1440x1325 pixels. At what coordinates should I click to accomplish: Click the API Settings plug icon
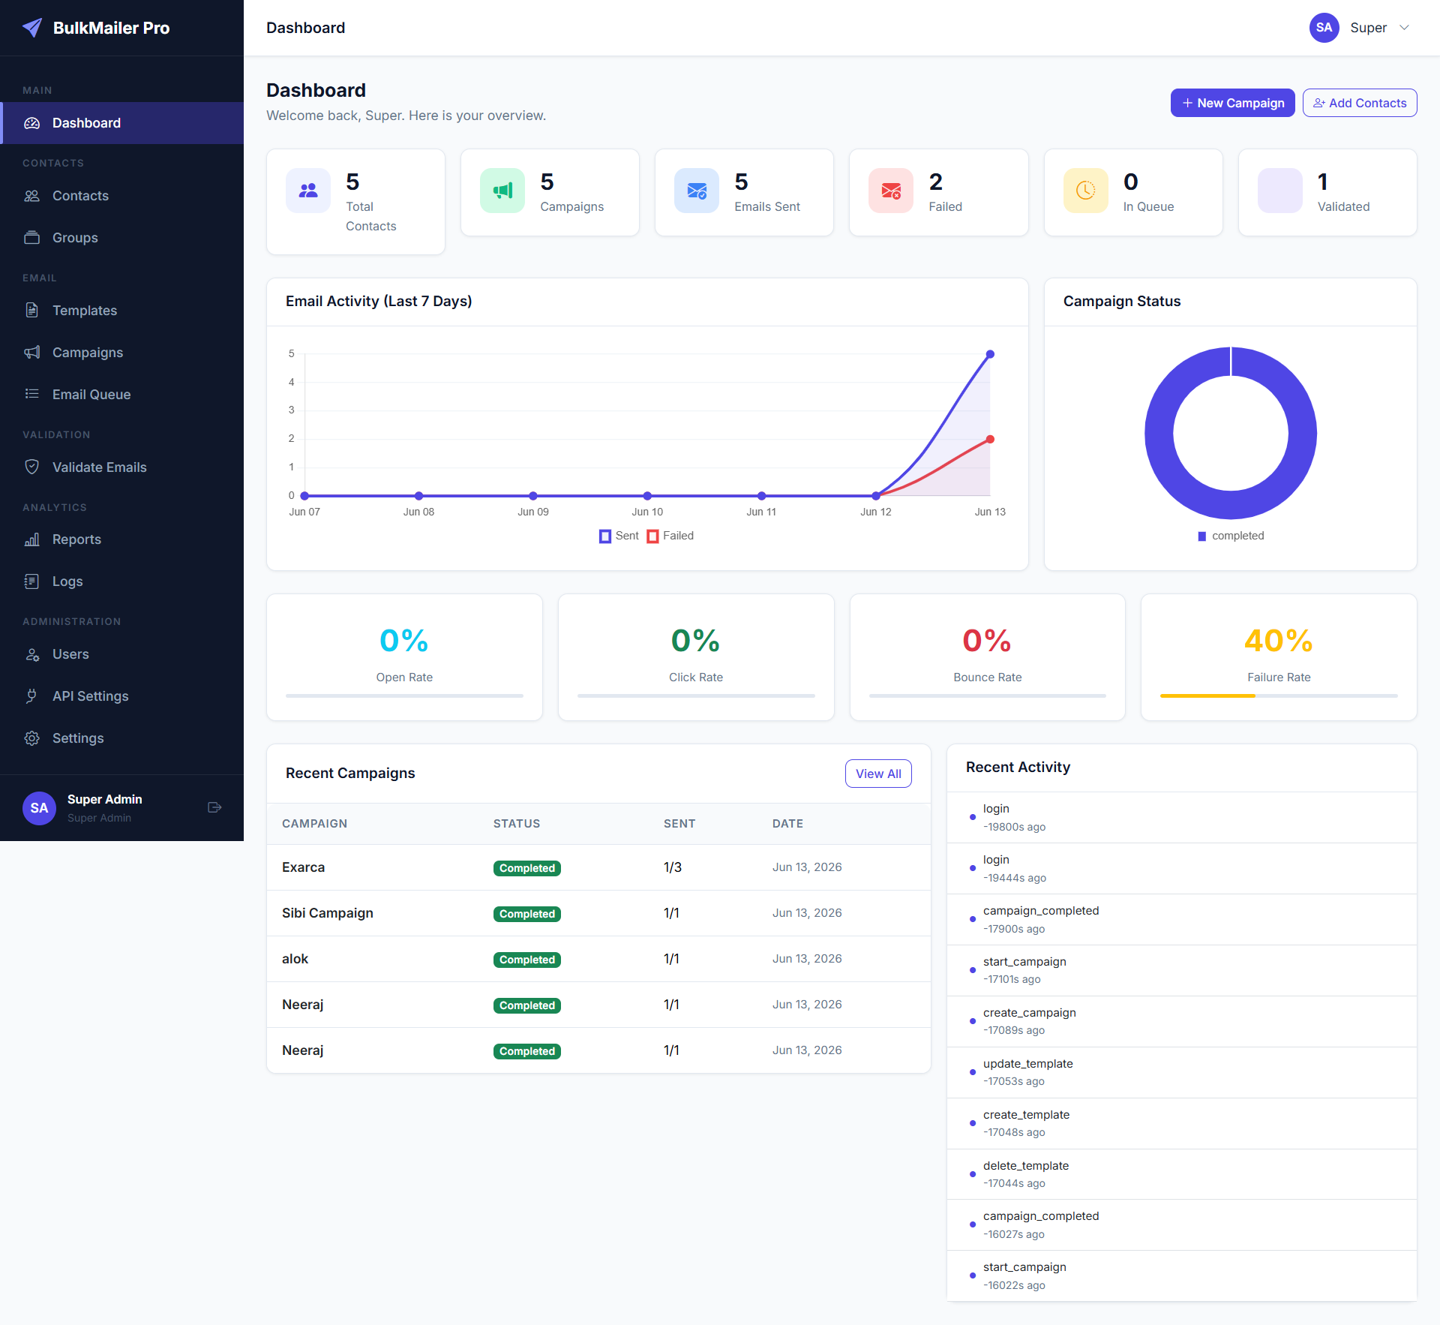pyautogui.click(x=31, y=696)
